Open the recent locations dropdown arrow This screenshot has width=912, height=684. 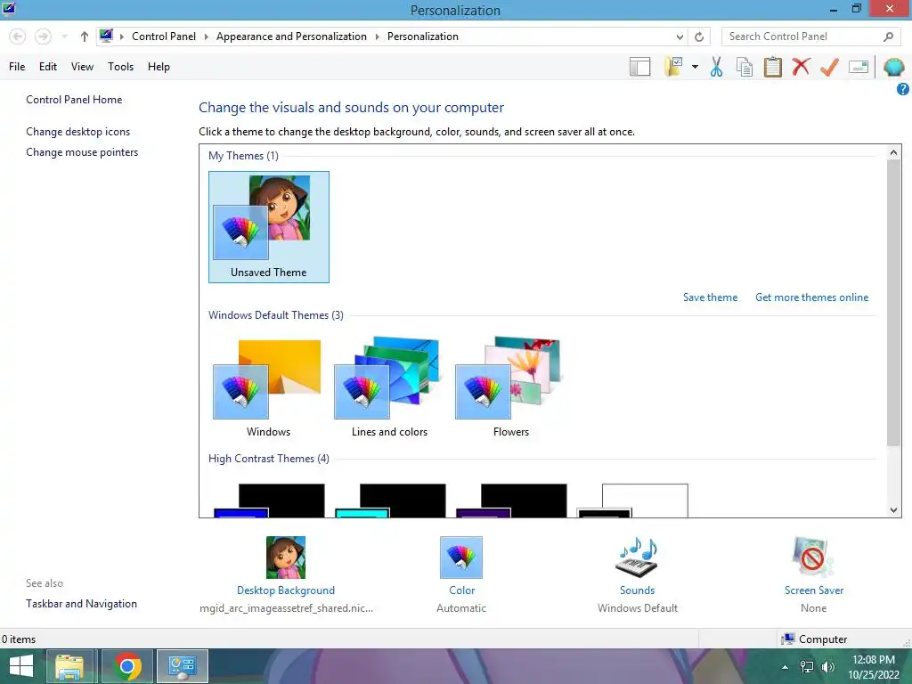[64, 37]
